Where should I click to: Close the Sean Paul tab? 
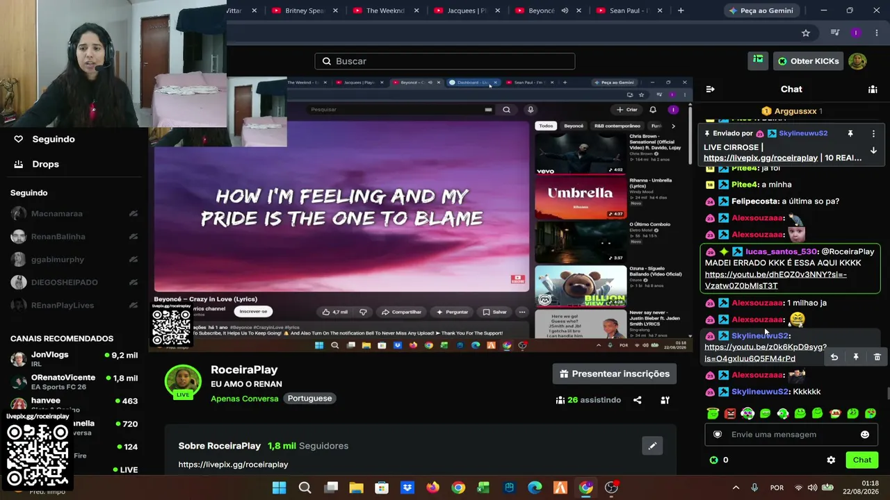pos(661,10)
